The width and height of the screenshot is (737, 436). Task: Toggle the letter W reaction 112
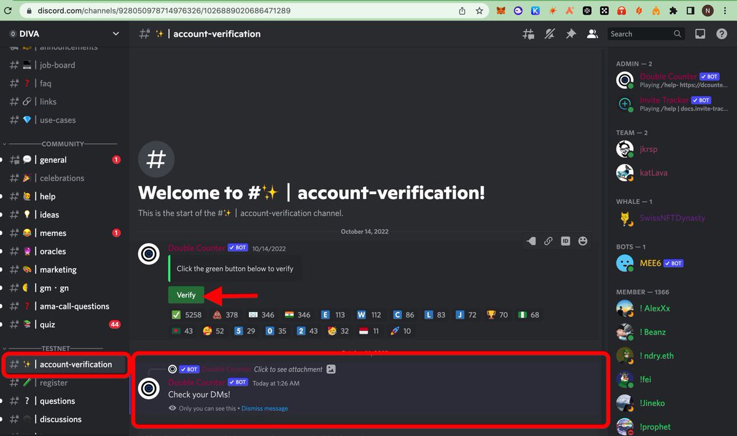click(x=369, y=315)
